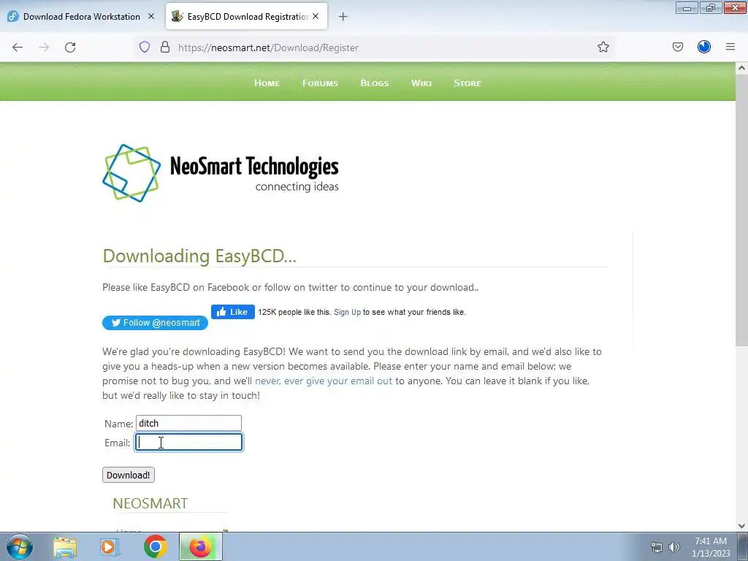Open the 'never, ever give your email out' link
Viewport: 748px width, 561px height.
(324, 381)
